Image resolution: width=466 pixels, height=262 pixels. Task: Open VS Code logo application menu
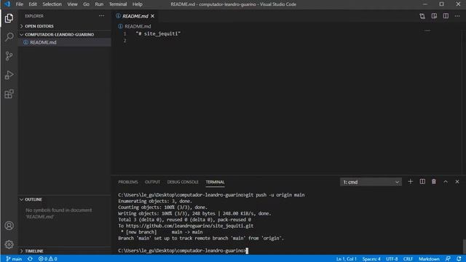coord(7,4)
